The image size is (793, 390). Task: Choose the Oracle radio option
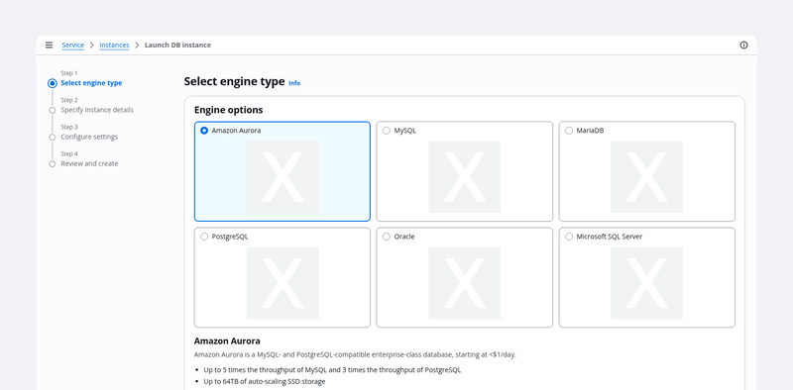coord(387,237)
